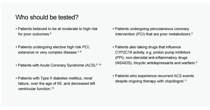Open footnote 5, 10 after '(ACS)'

click(99, 64)
